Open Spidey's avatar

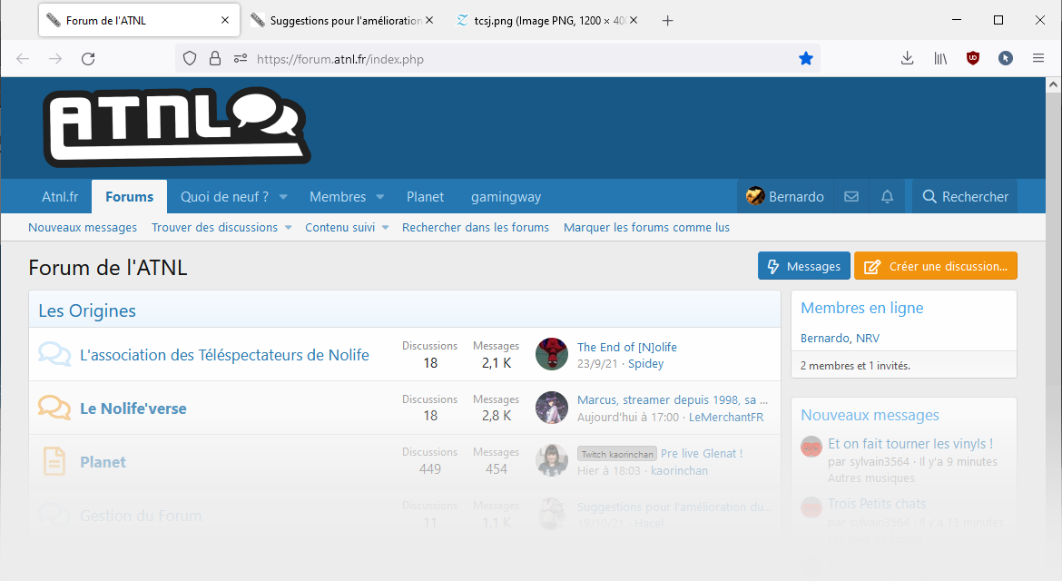(552, 354)
